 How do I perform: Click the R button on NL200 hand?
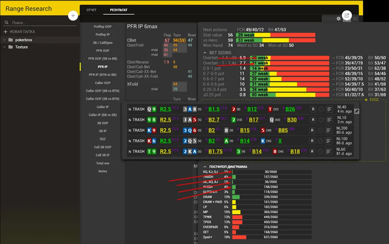[x=313, y=130]
